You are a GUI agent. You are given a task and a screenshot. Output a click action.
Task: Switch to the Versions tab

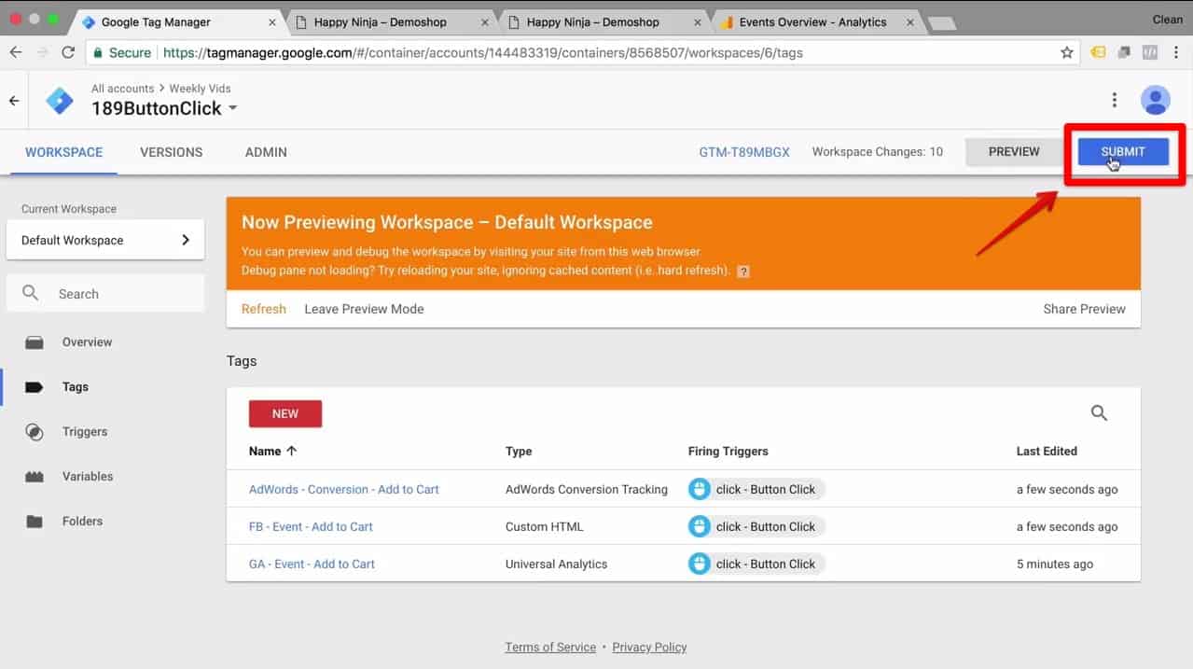pos(171,152)
